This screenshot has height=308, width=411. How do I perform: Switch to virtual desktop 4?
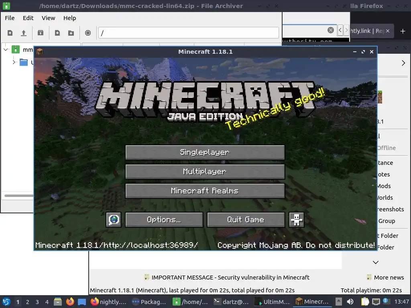47,302
